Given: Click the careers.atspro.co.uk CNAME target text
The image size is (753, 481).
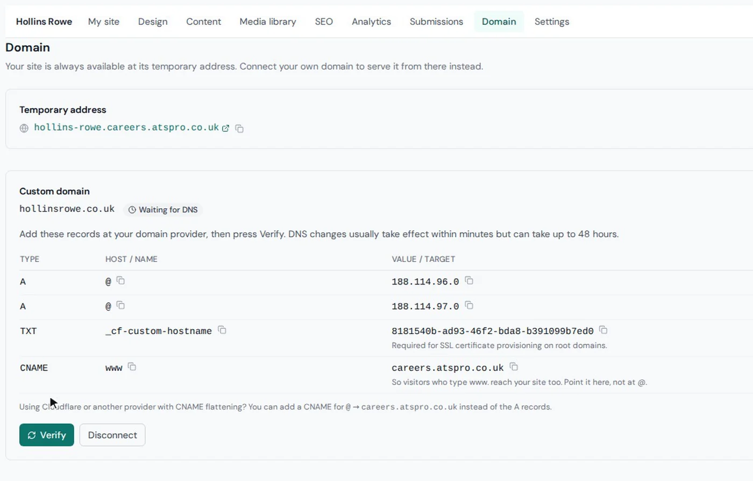Looking at the screenshot, I should click(447, 368).
